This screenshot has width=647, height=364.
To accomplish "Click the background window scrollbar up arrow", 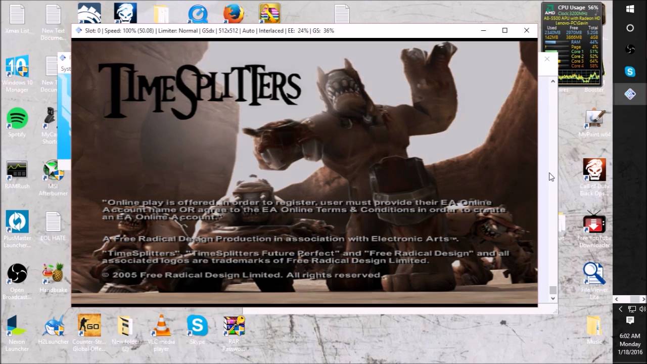I will (552, 81).
